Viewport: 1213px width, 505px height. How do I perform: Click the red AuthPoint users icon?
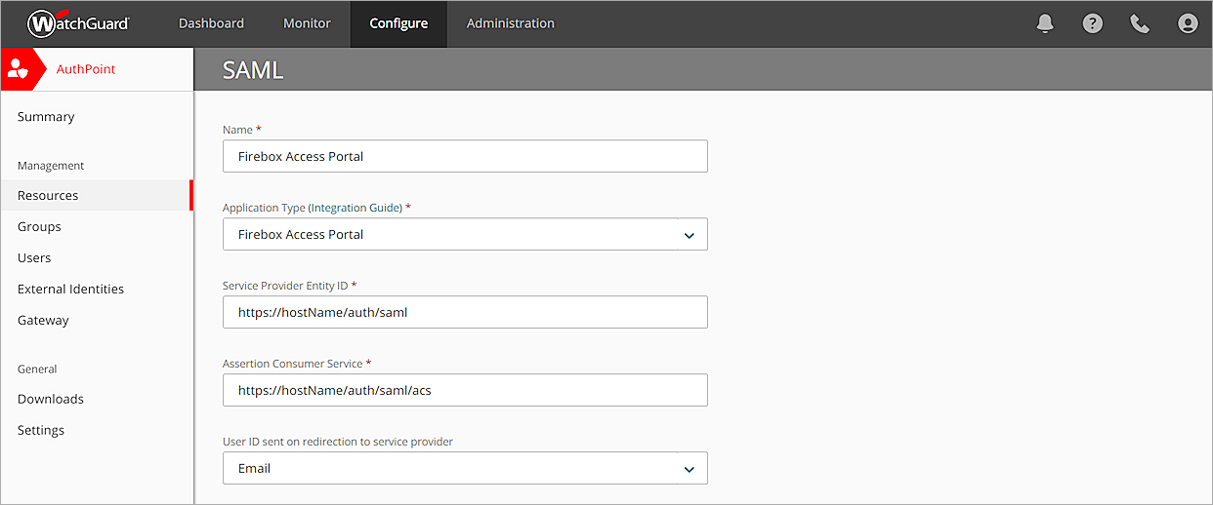19,69
